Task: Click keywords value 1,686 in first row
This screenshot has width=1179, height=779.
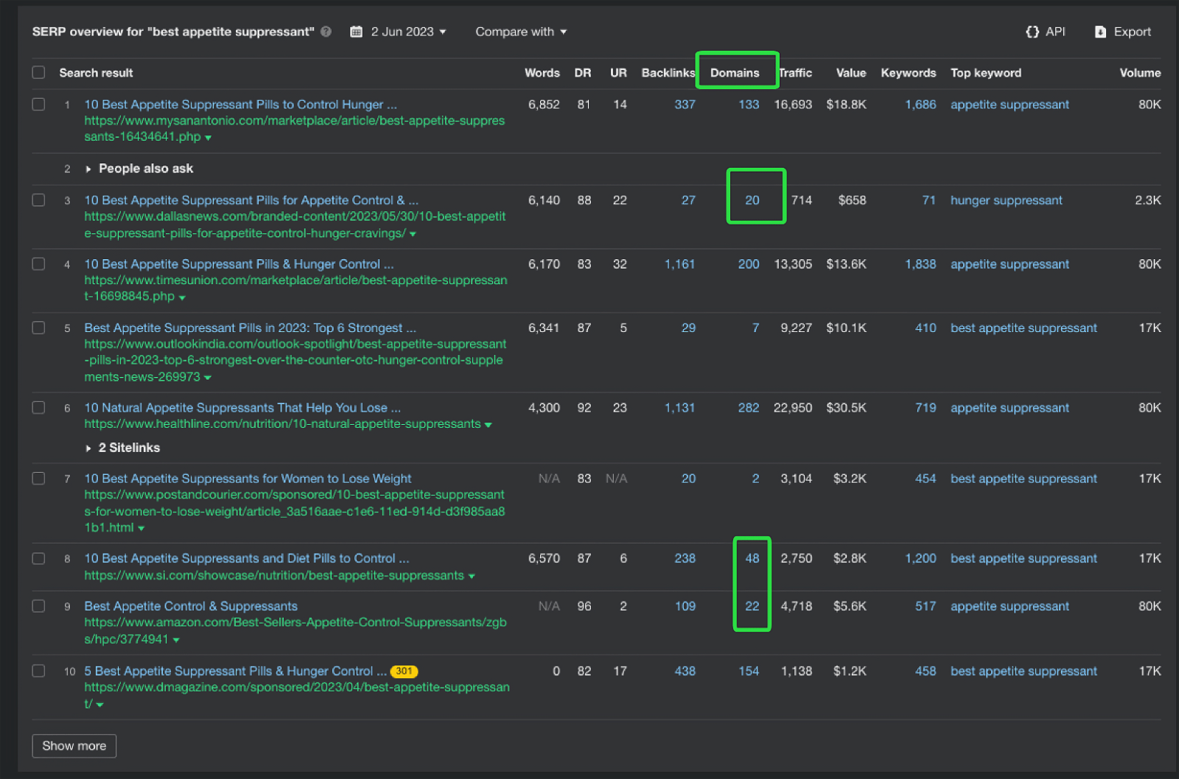Action: click(x=920, y=105)
